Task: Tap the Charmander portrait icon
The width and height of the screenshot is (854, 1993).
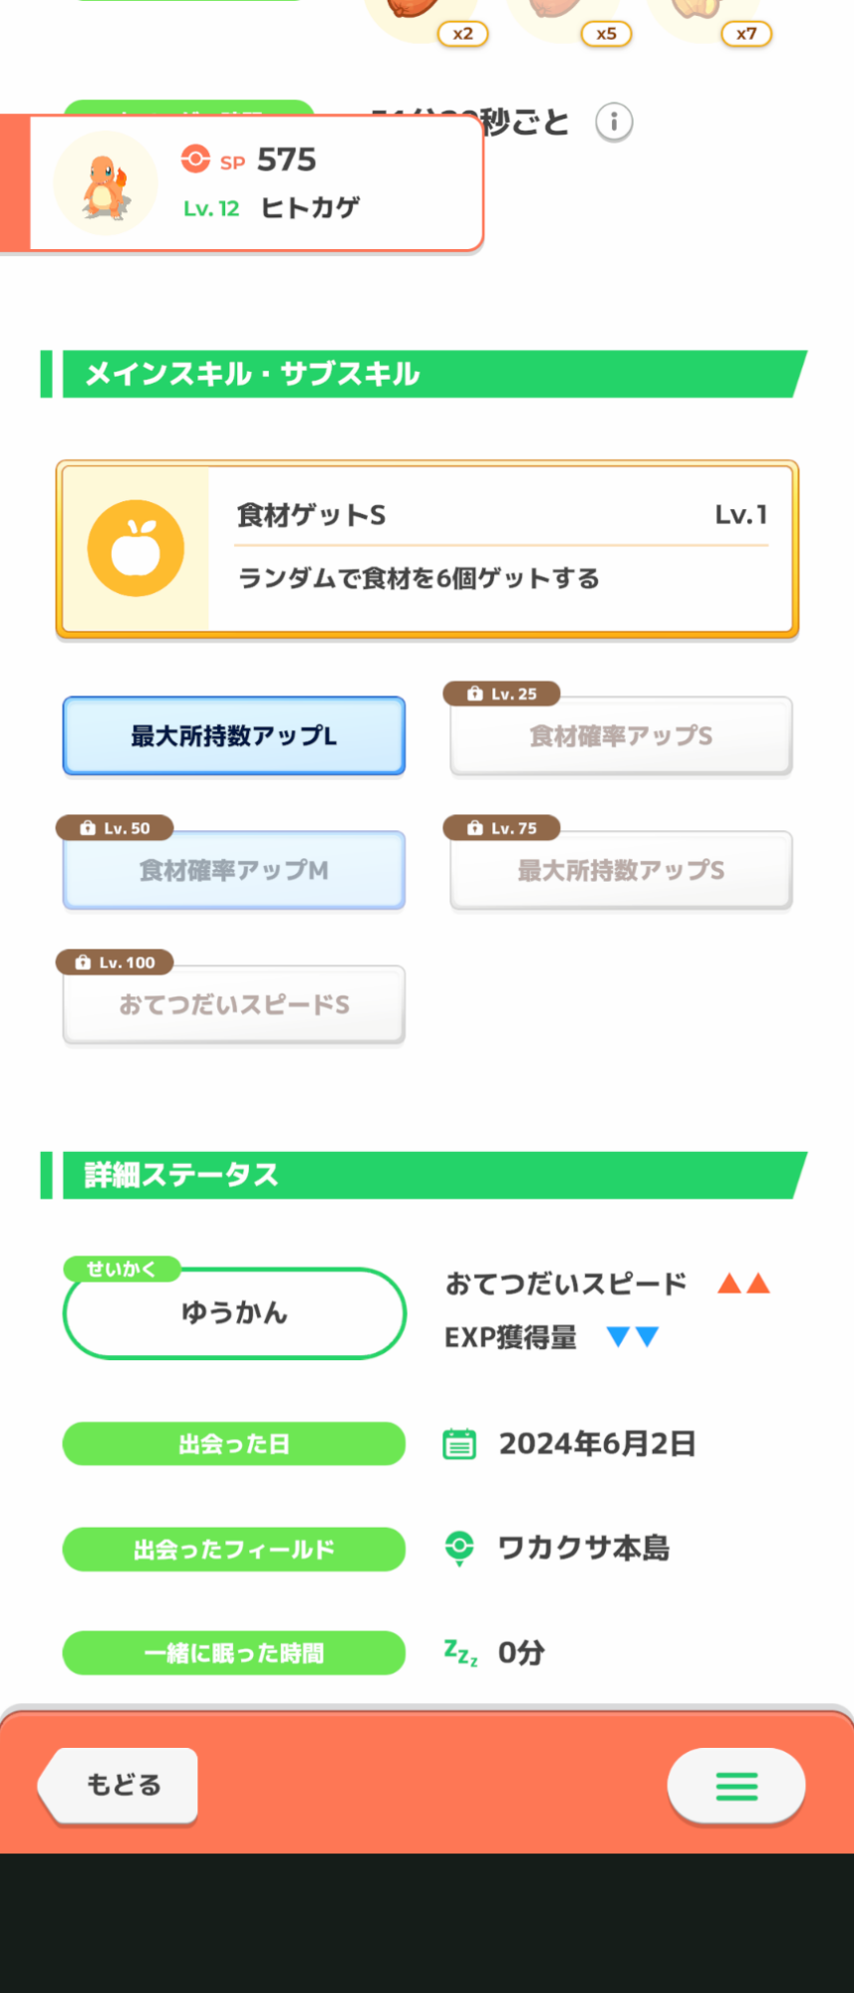Action: (106, 185)
